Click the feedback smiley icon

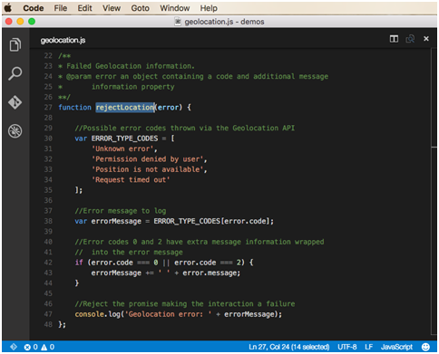coord(425,347)
